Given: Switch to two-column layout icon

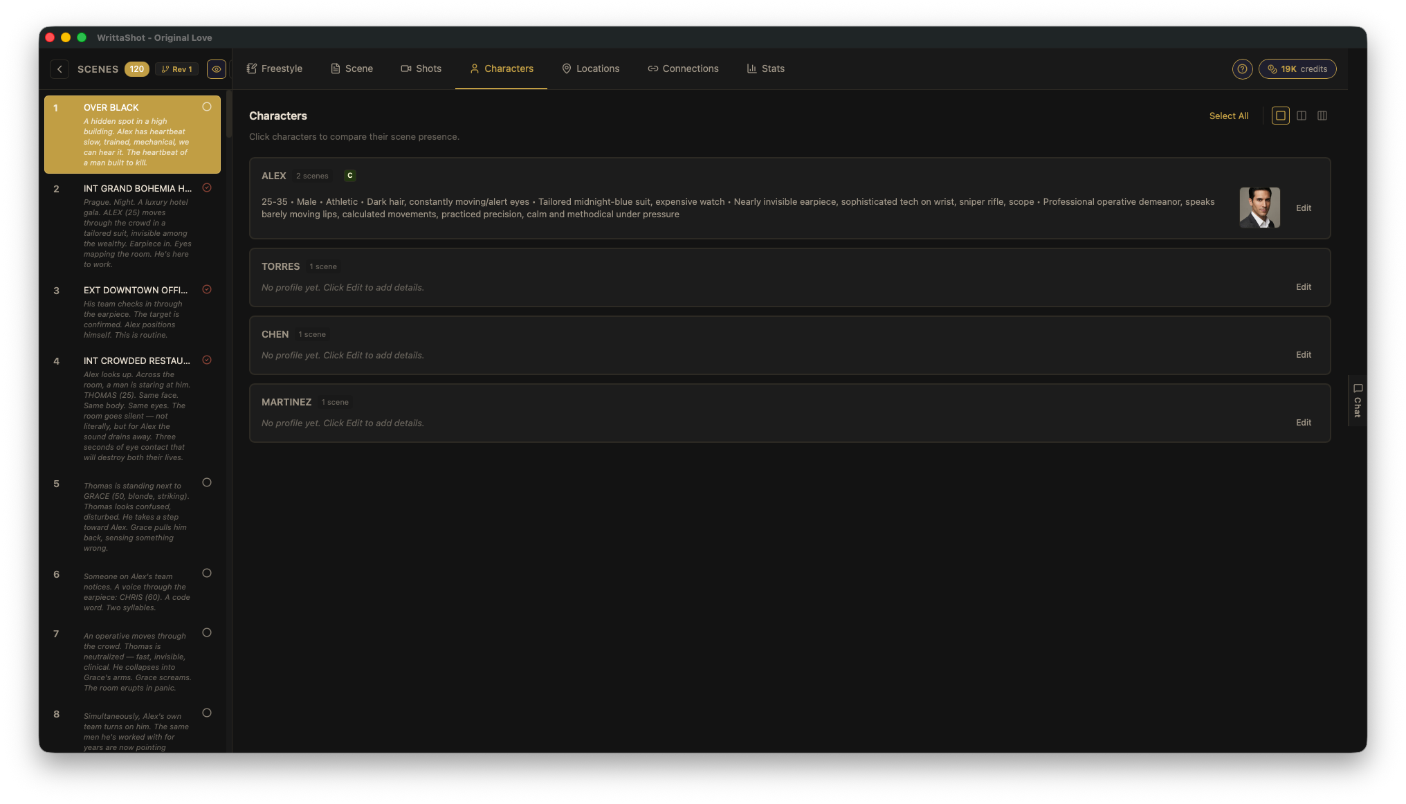Looking at the screenshot, I should point(1302,116).
